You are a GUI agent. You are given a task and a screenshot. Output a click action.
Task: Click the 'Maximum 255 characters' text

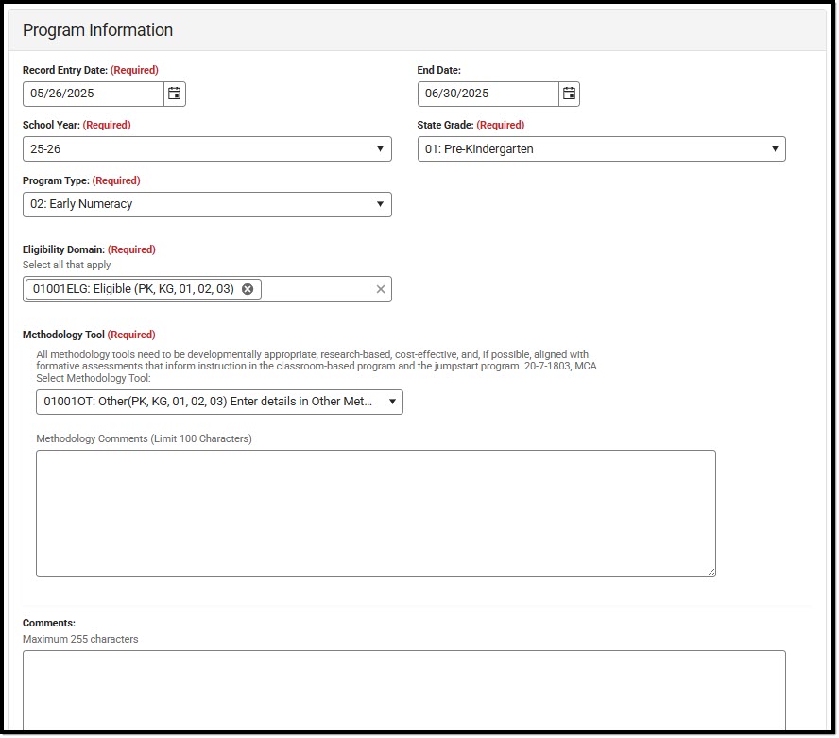pos(80,639)
